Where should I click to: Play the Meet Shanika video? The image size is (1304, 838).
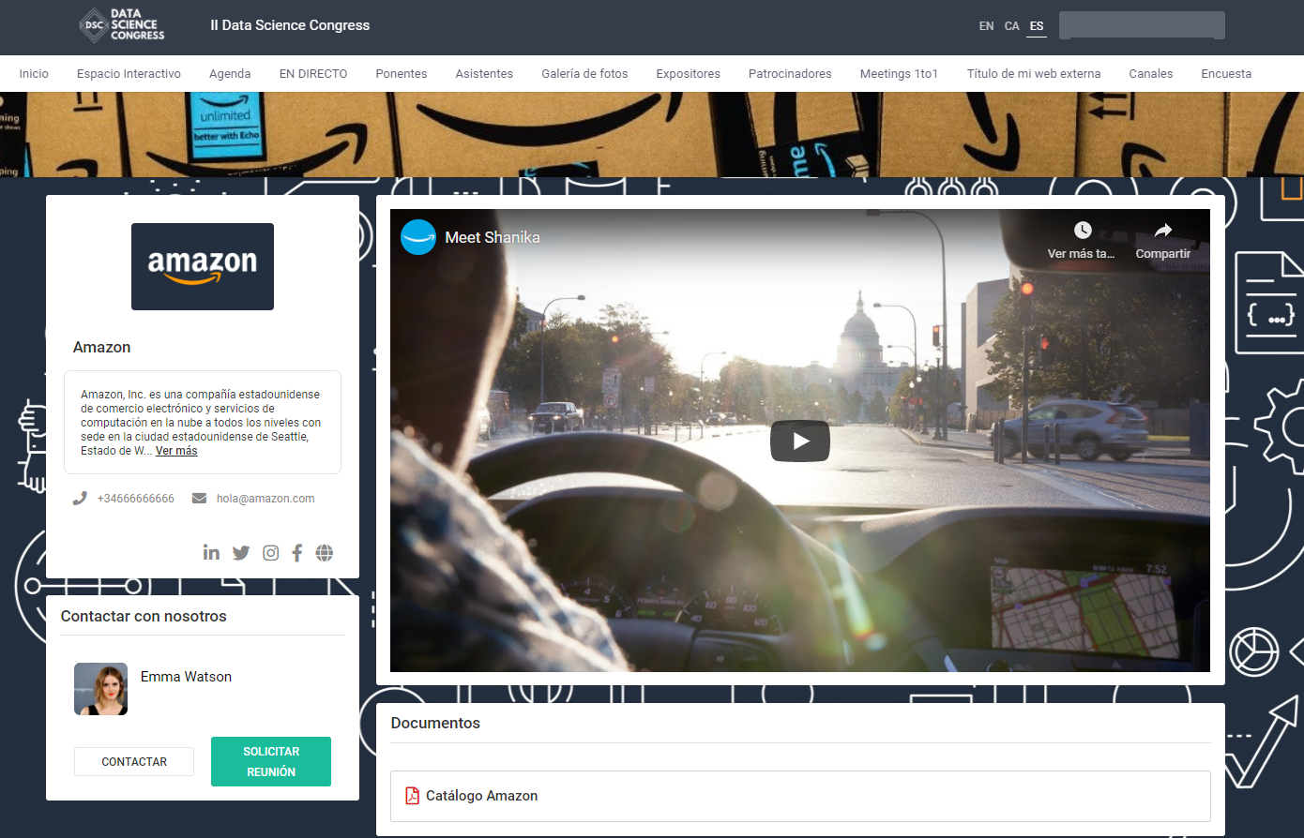(x=800, y=441)
